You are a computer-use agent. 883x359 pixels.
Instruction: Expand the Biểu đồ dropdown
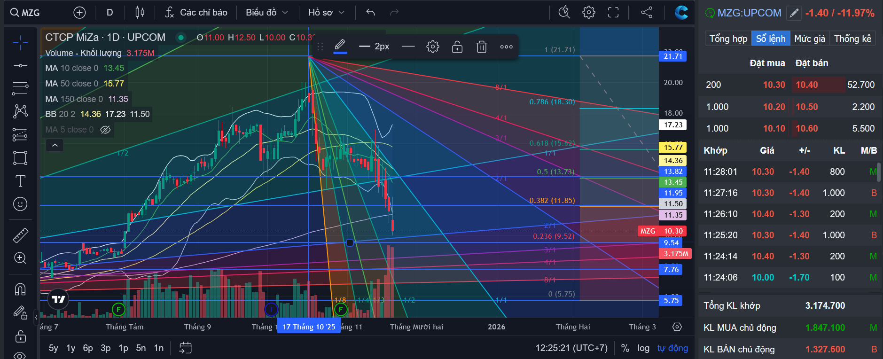click(x=266, y=13)
